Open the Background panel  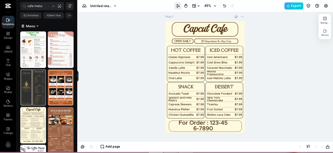pyautogui.click(x=325, y=20)
